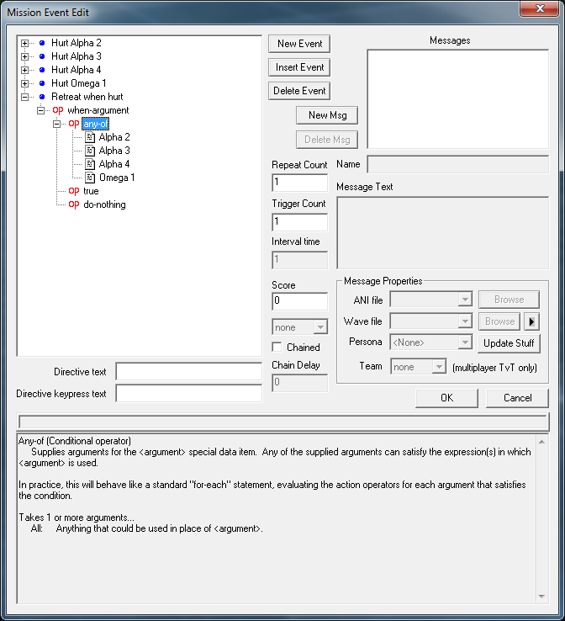565x621 pixels.
Task: Click the red OP icon beside do-nothing
Action: click(x=74, y=204)
